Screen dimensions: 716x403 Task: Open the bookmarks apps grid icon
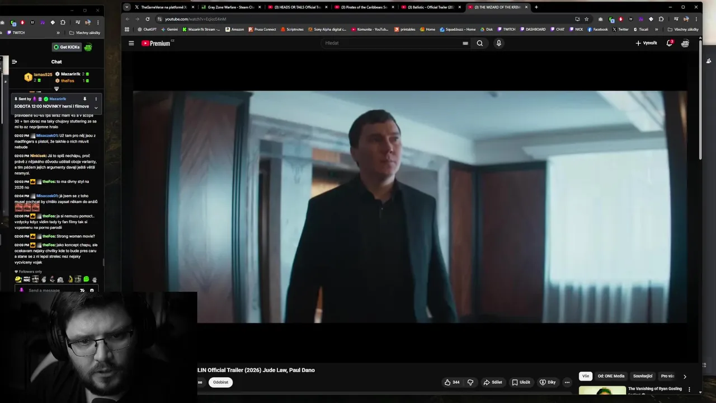(127, 29)
